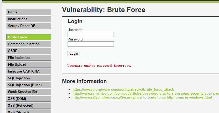Screen dimensions: 219x113
Task: Open Setup / Reset DB page
Action: pyautogui.click(x=28, y=26)
